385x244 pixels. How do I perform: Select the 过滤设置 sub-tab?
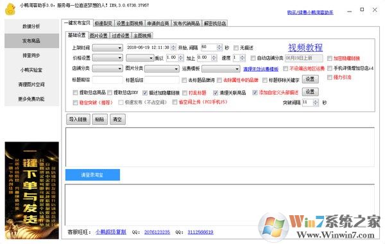121,35
